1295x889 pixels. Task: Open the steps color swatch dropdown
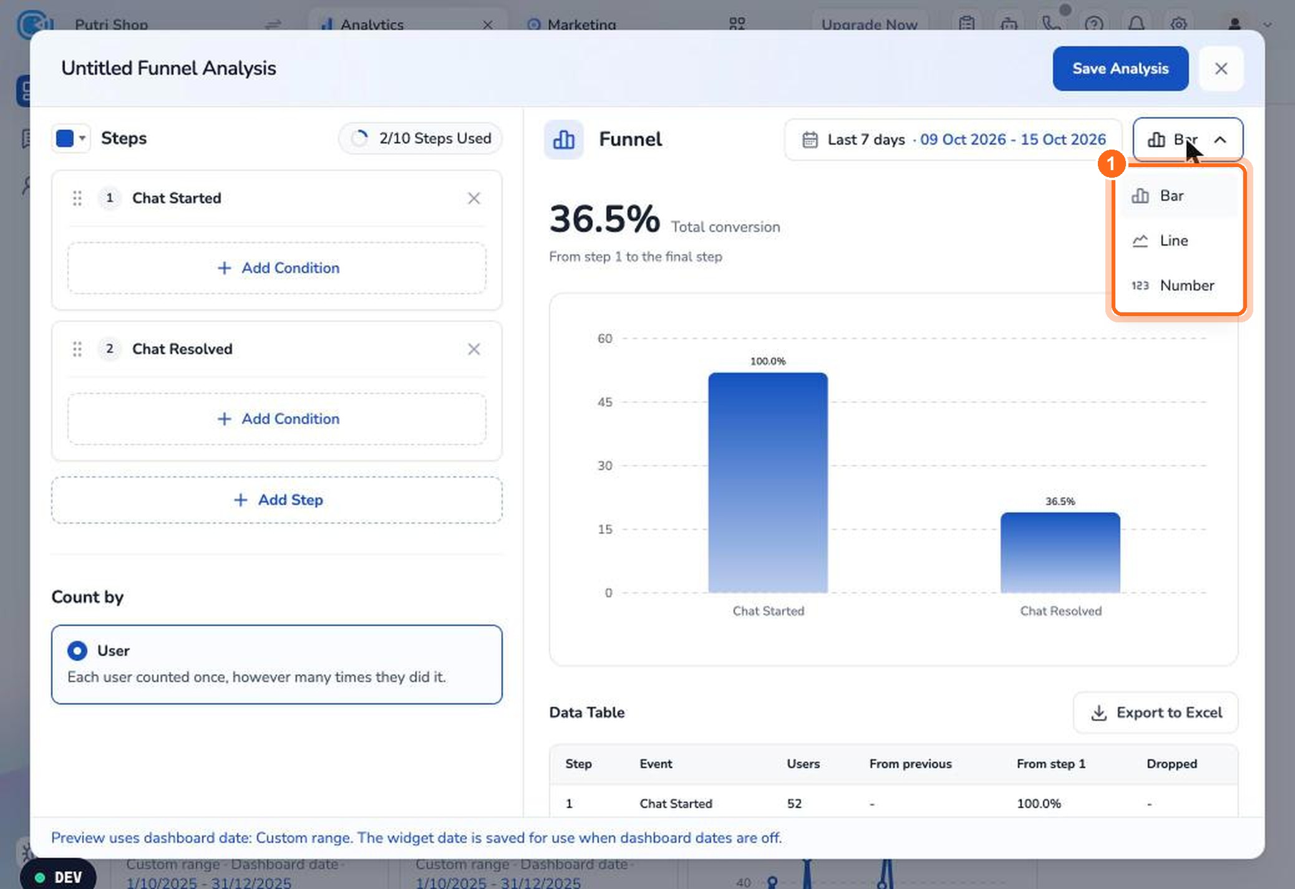coord(70,138)
